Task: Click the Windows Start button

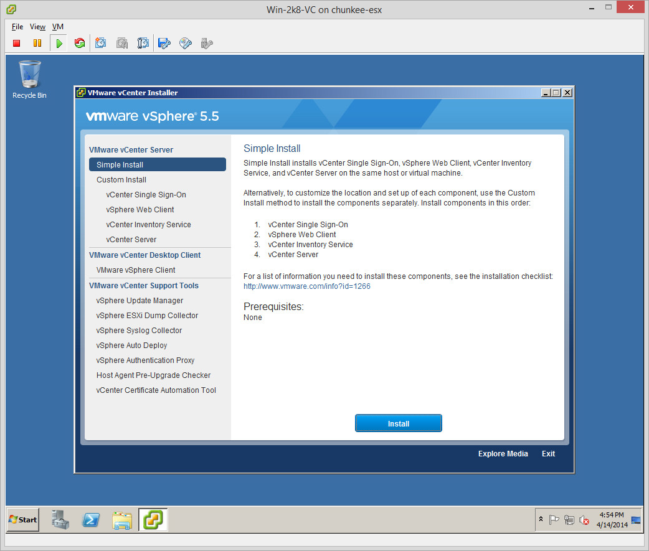Action: click(x=23, y=520)
